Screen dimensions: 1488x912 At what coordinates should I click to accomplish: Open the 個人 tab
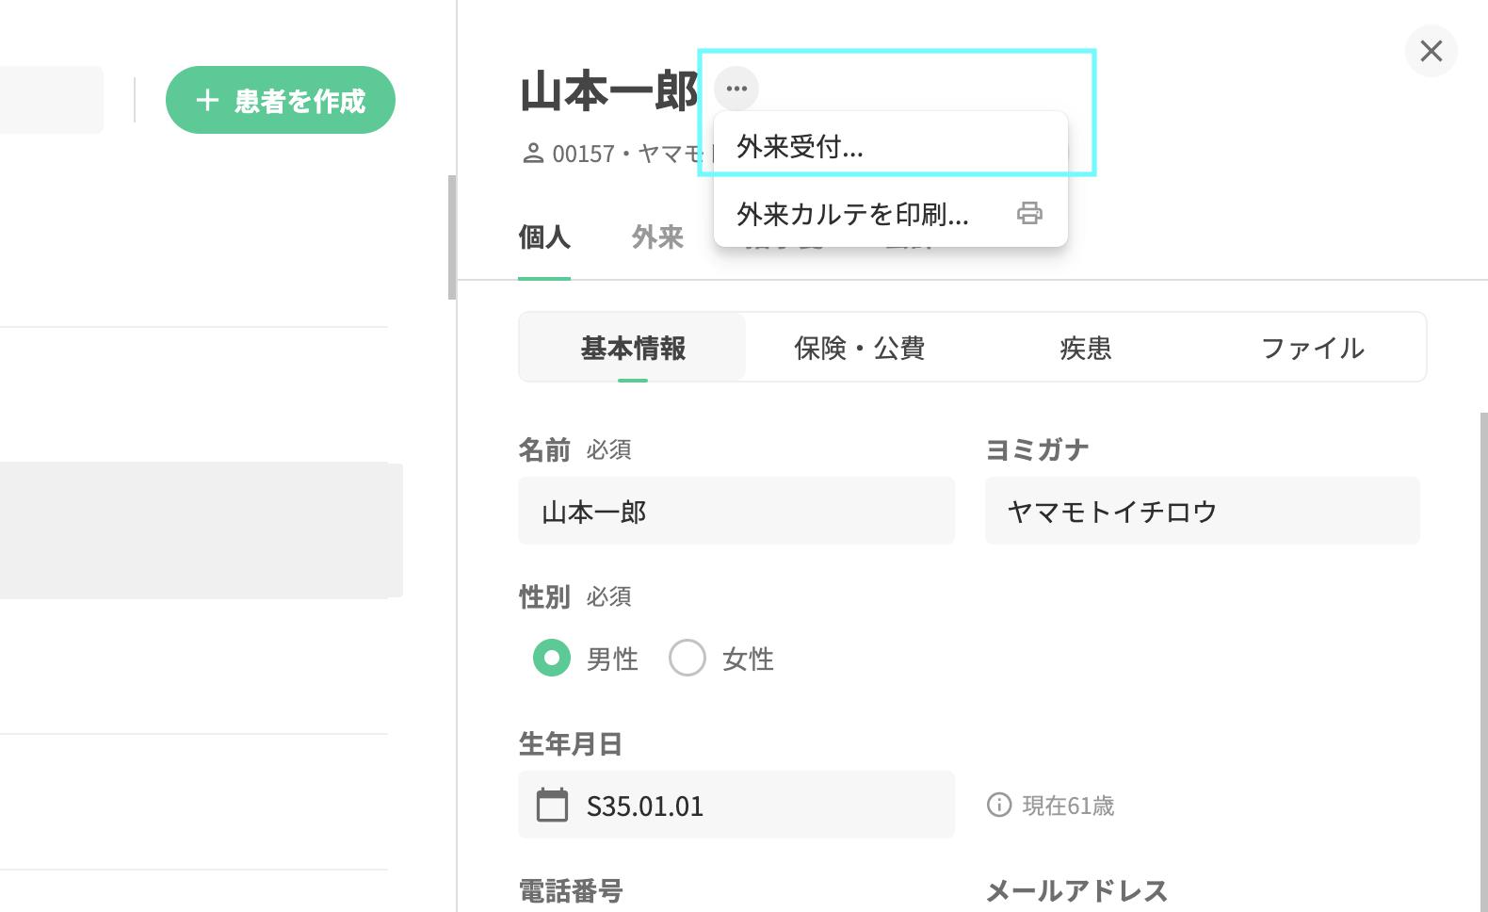coord(544,237)
